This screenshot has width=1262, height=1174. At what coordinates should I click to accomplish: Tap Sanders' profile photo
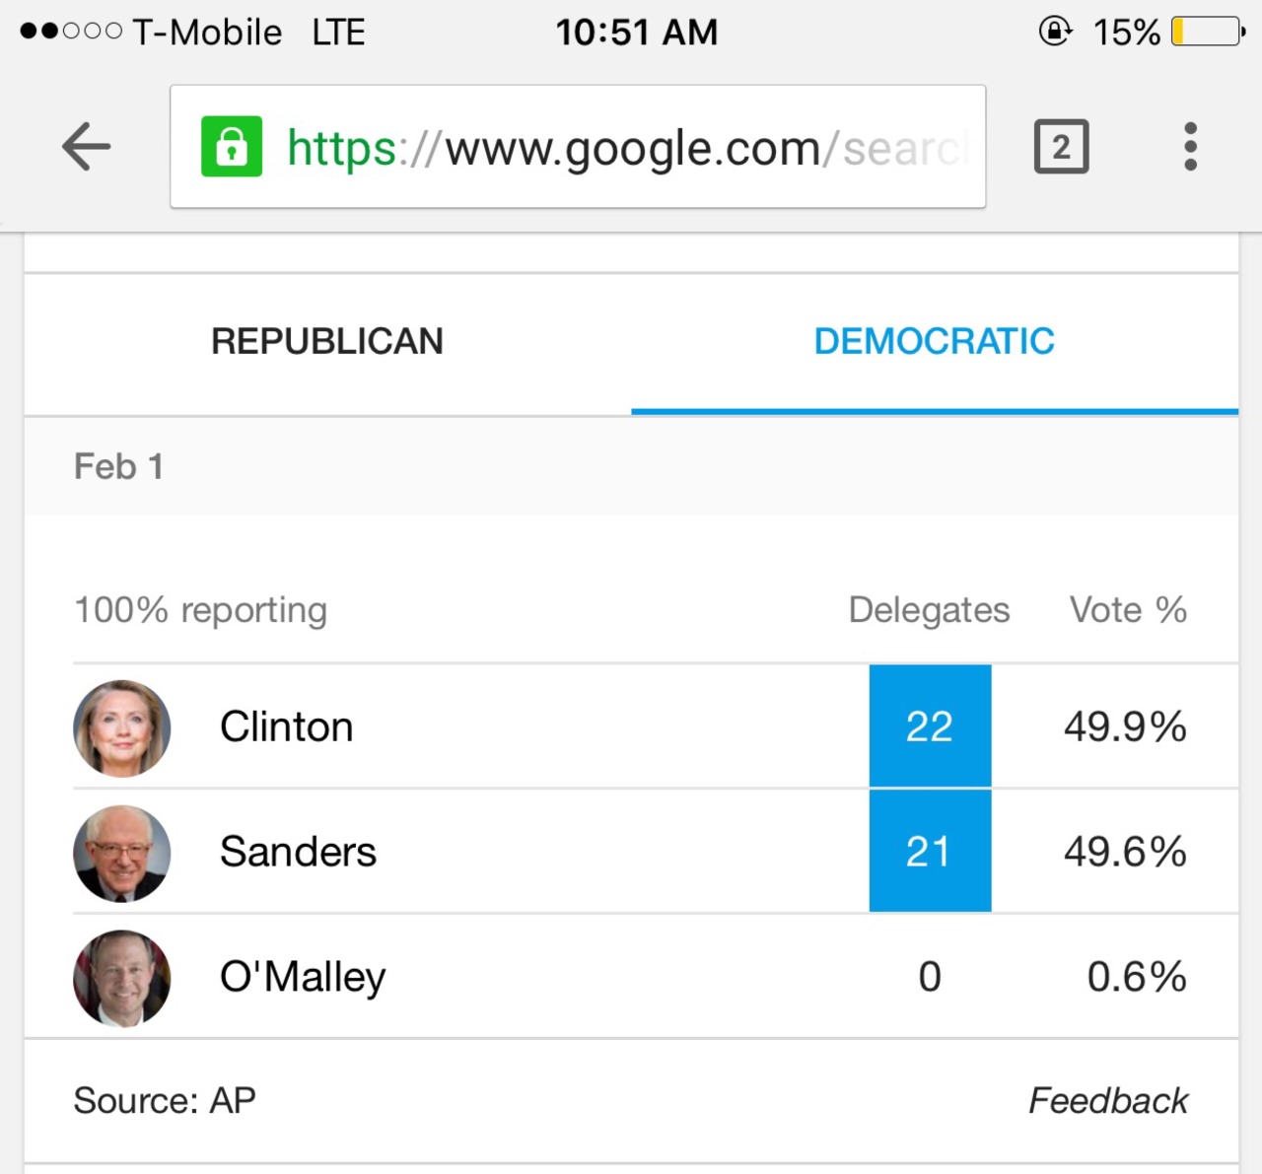[x=122, y=853]
